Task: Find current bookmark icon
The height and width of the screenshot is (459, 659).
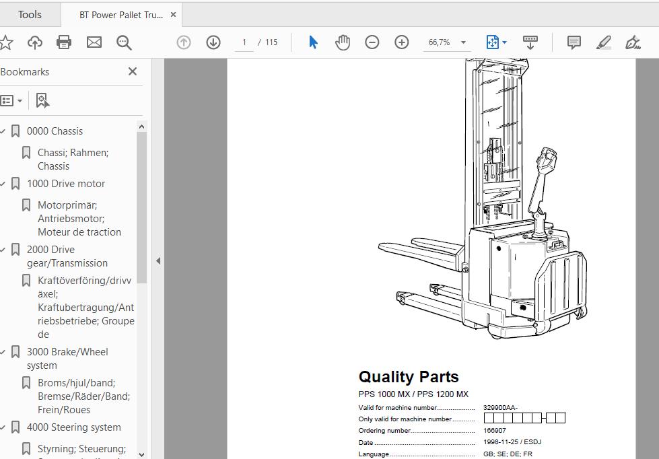Action: tap(42, 101)
